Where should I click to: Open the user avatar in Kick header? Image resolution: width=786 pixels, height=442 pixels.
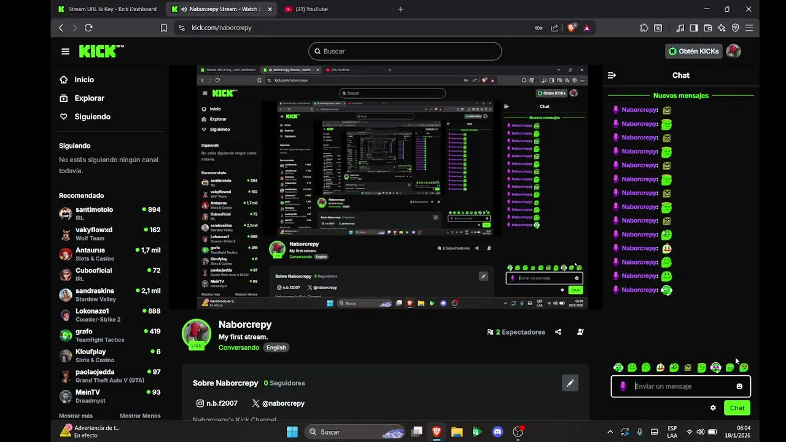click(x=733, y=51)
